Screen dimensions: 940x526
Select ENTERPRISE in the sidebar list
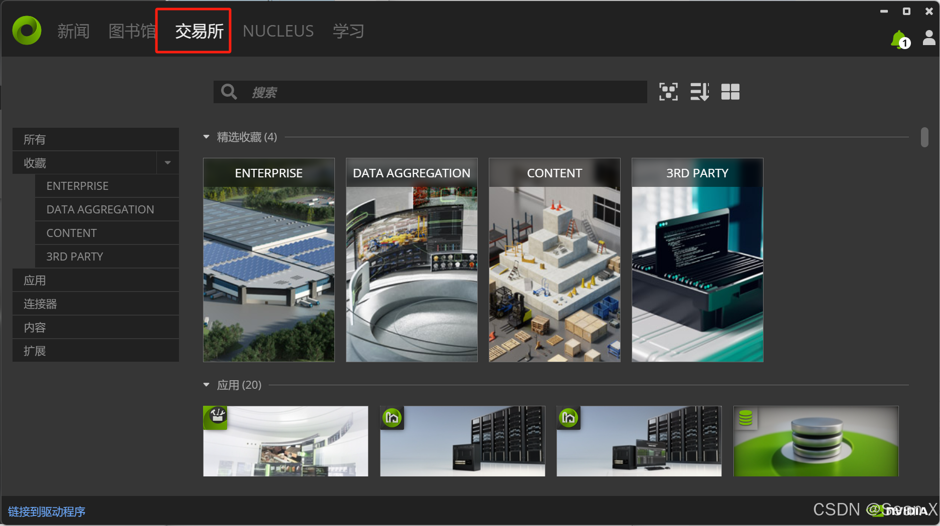pos(107,186)
